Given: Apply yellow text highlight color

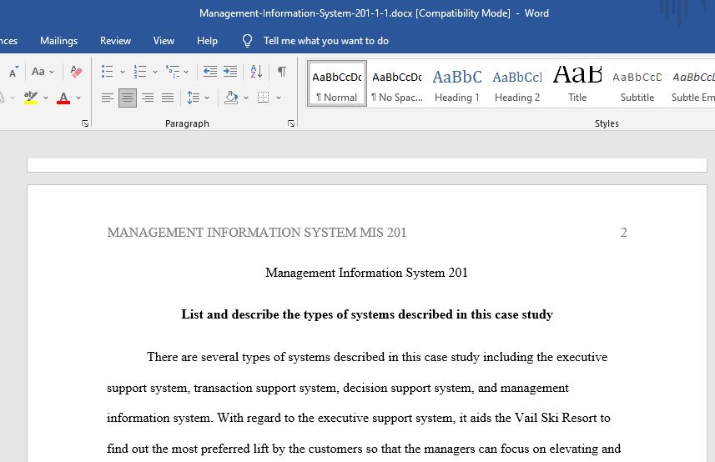Looking at the screenshot, I should 31,98.
